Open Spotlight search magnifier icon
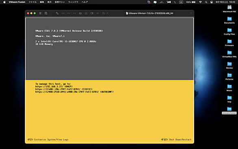 click(206, 2)
